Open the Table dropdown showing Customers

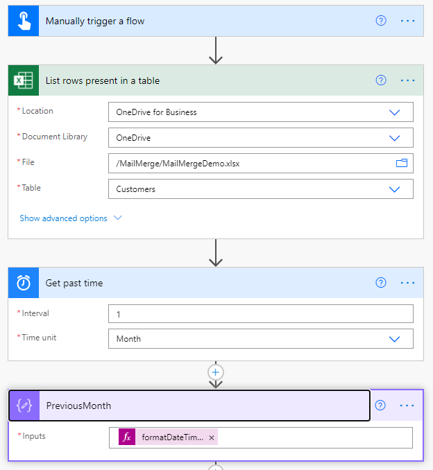click(x=394, y=189)
